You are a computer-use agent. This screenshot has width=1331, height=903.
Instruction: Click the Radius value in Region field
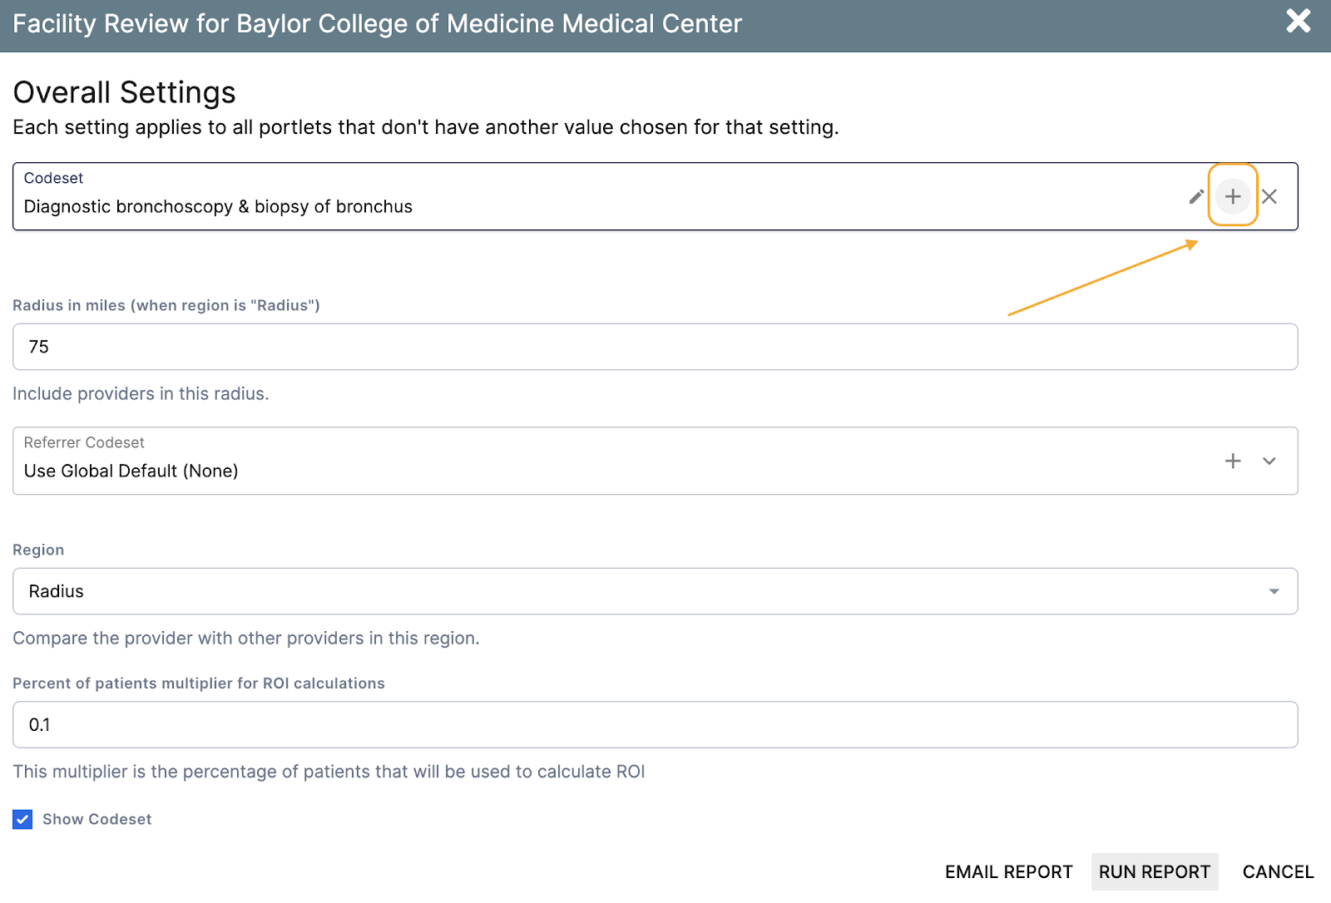click(57, 591)
